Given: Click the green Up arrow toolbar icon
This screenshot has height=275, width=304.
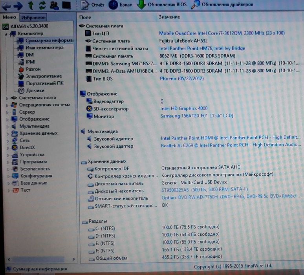Looking at the screenshot, I should coord(31,5).
